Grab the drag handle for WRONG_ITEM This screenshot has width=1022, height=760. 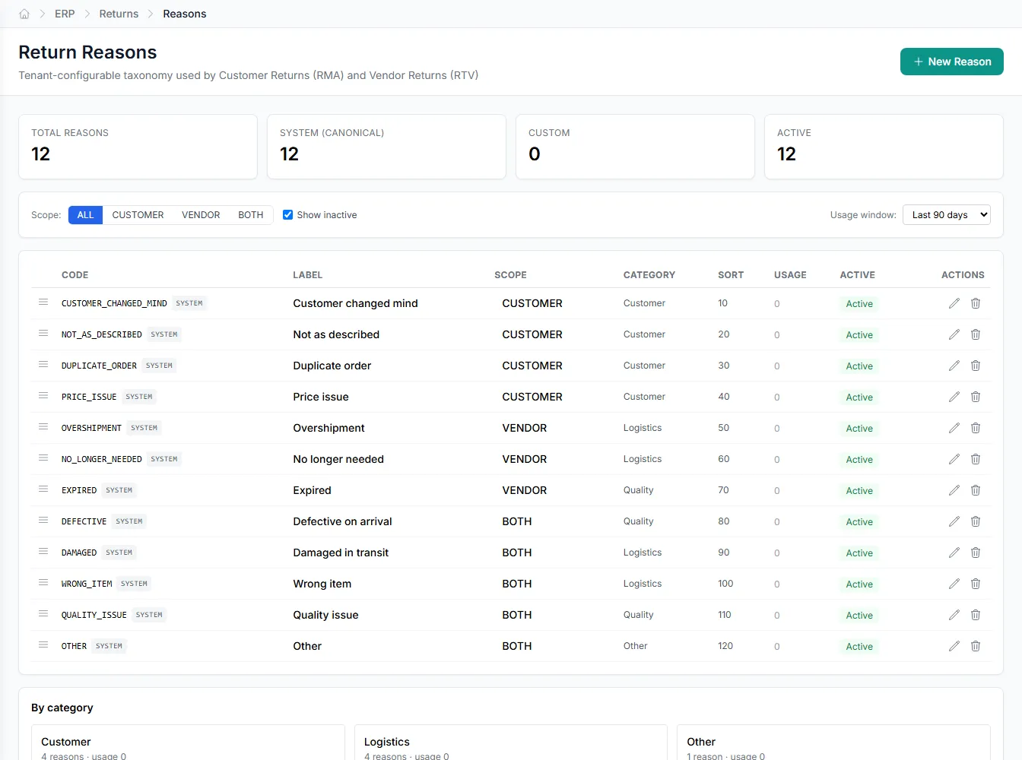tap(43, 583)
